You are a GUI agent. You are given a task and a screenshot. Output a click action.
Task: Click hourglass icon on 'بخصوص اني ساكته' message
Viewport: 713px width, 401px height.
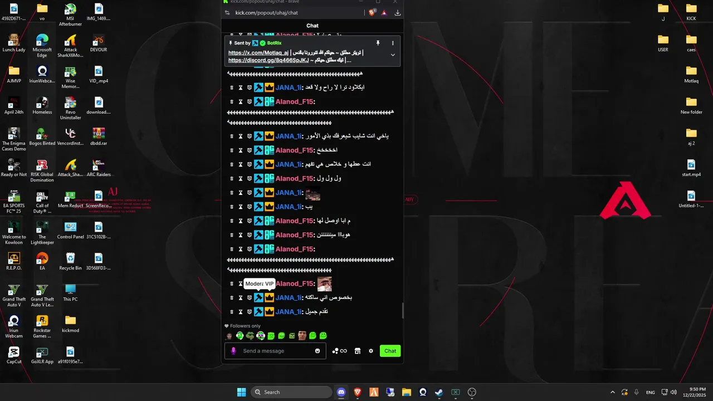click(x=241, y=298)
